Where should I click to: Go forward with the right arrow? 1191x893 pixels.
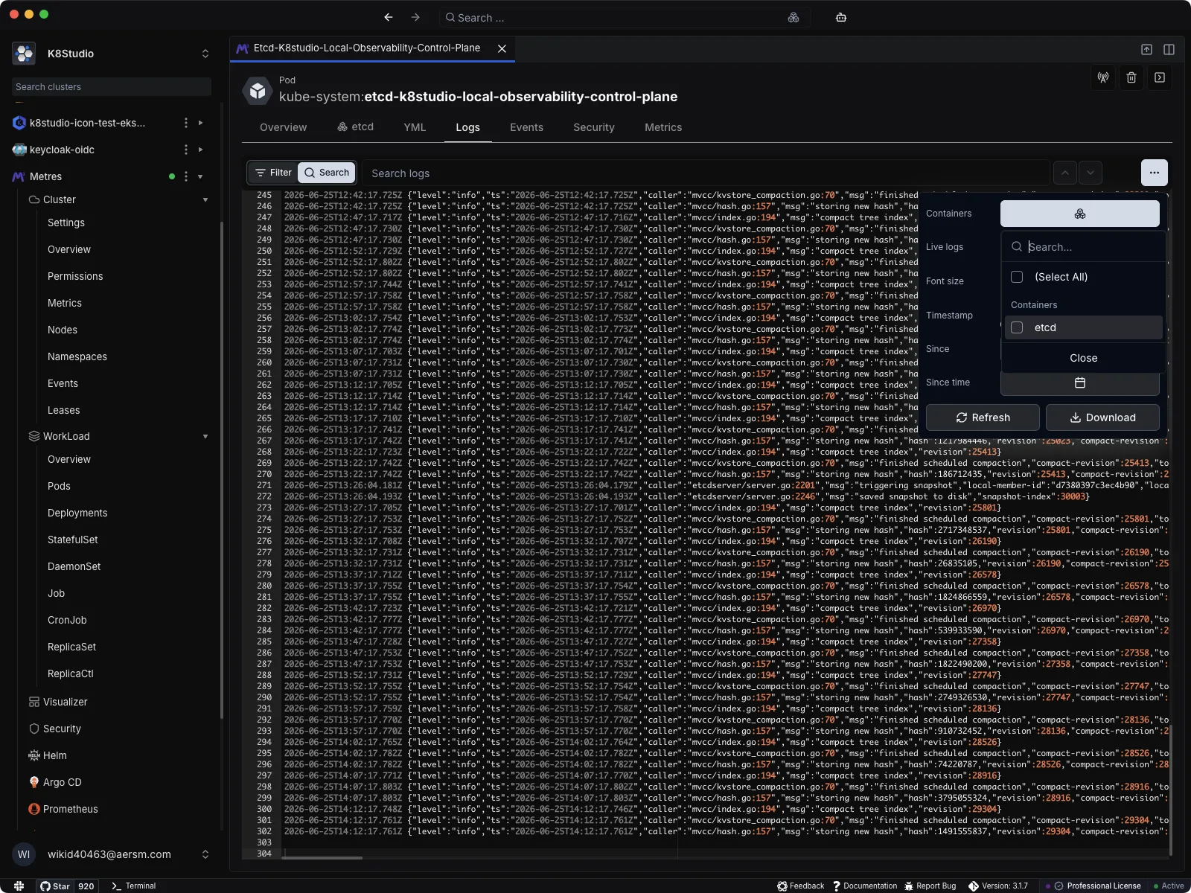[415, 17]
